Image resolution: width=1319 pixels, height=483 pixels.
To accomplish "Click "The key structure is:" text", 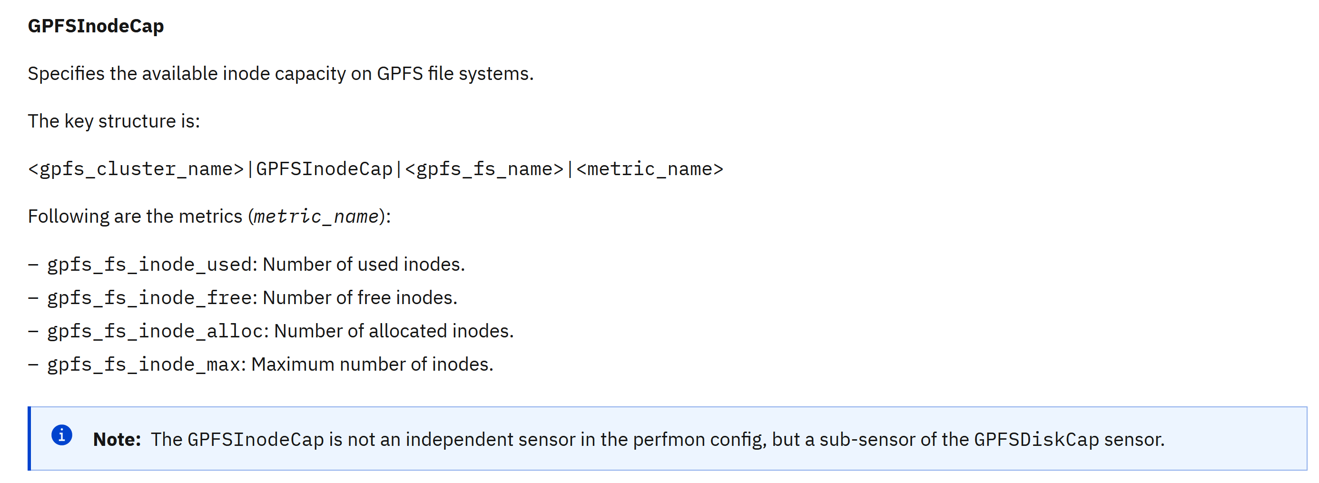I will pyautogui.click(x=114, y=121).
